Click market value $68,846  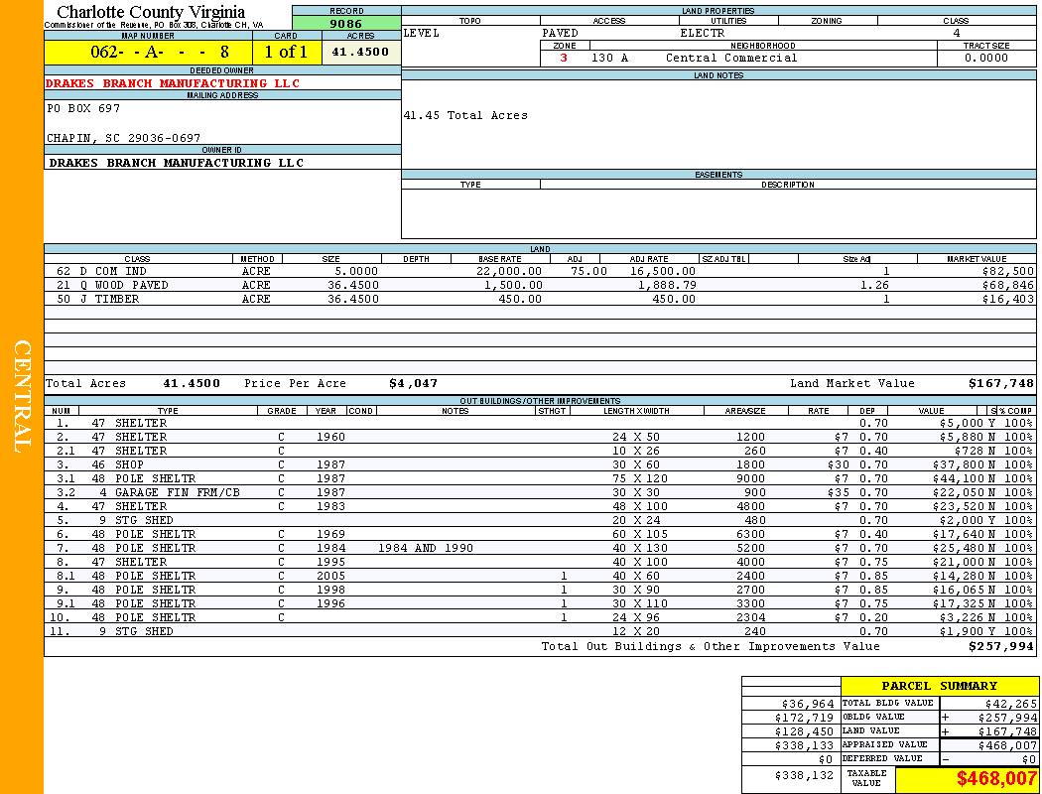click(x=1008, y=285)
